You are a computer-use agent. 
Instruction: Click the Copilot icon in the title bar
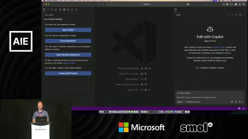pyautogui.click(x=188, y=4)
